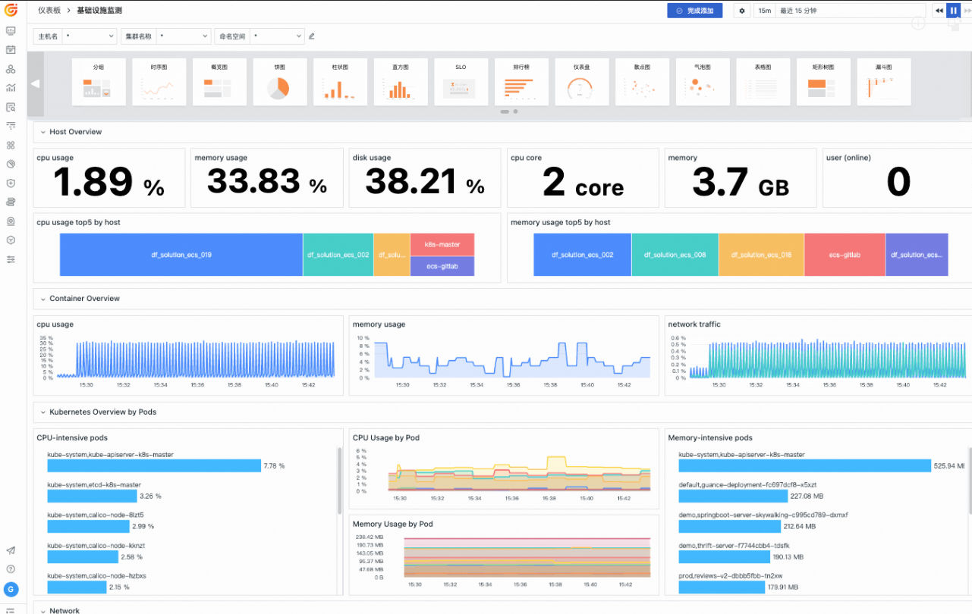The image size is (972, 614).
Task: Open the shield security icon in sidebar
Action: tap(11, 183)
